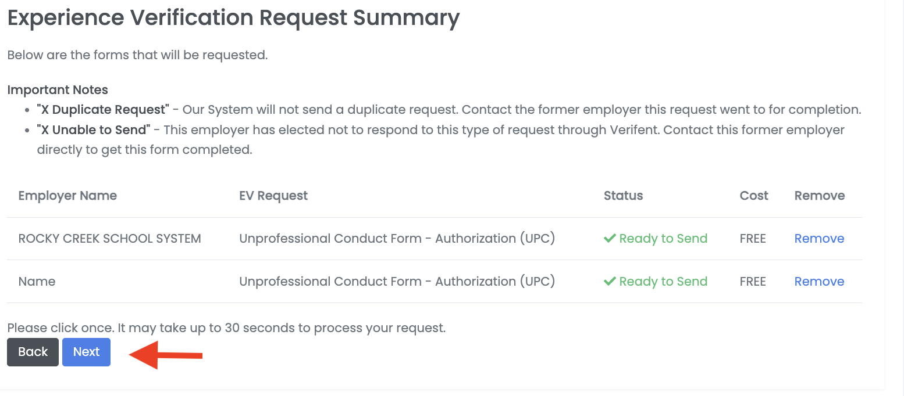Click the Experience Verification Request Summary title
Viewport: 904px width, 396px height.
tap(233, 18)
